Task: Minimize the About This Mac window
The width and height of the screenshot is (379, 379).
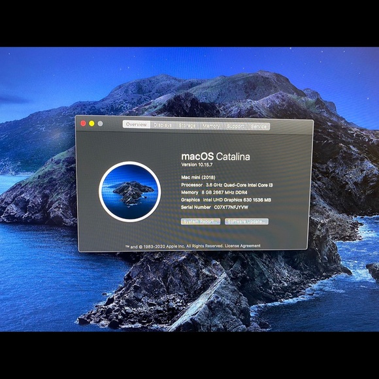Action: [91, 124]
